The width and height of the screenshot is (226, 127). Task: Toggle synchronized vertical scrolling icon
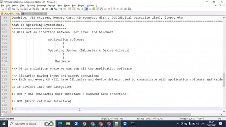[x=70, y=9]
